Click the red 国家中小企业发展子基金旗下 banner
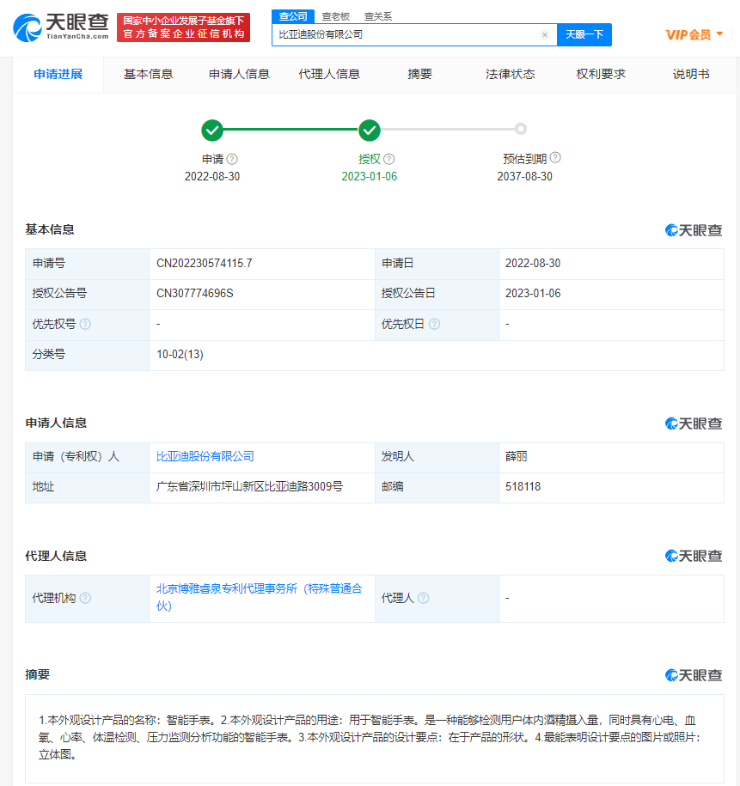 pyautogui.click(x=184, y=27)
